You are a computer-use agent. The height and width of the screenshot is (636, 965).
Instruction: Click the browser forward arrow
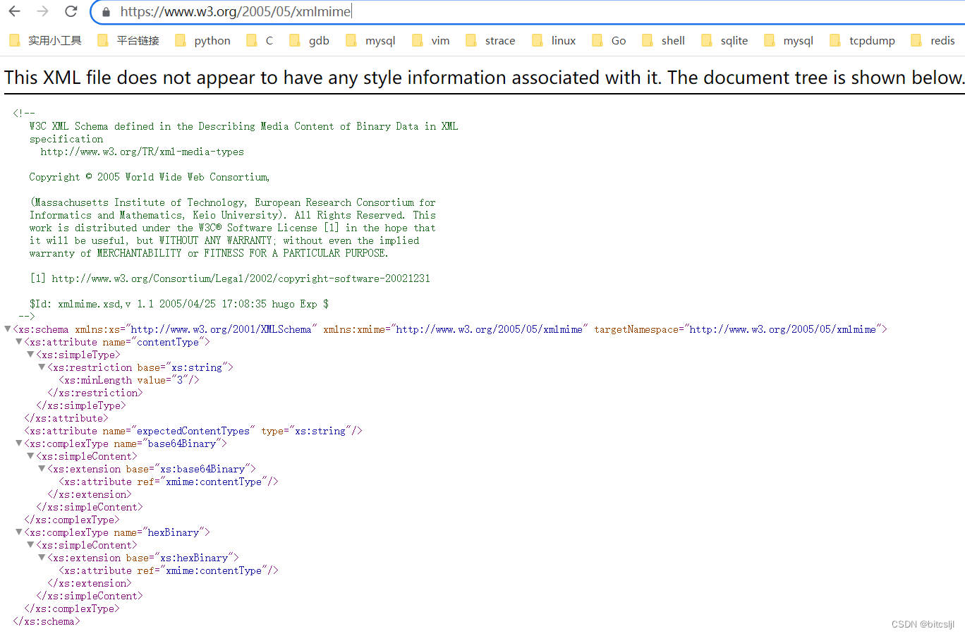42,11
